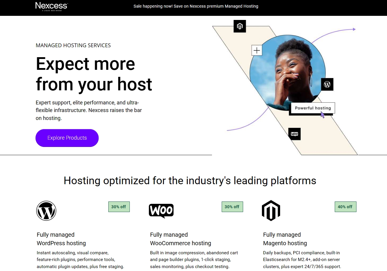The height and width of the screenshot is (271, 387).
Task: Click the 40% off badge for Magento hosting
Action: (345, 207)
